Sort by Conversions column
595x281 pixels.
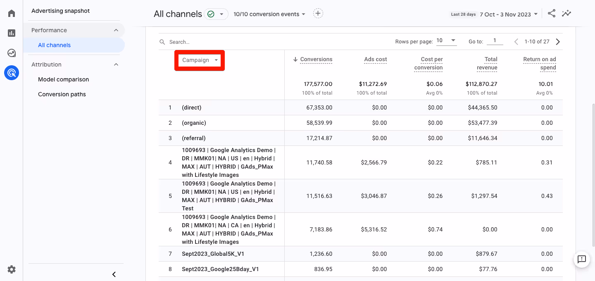[316, 60]
